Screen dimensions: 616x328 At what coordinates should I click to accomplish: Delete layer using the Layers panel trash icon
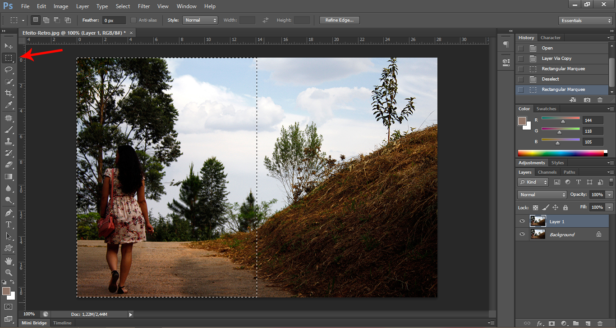coord(600,323)
